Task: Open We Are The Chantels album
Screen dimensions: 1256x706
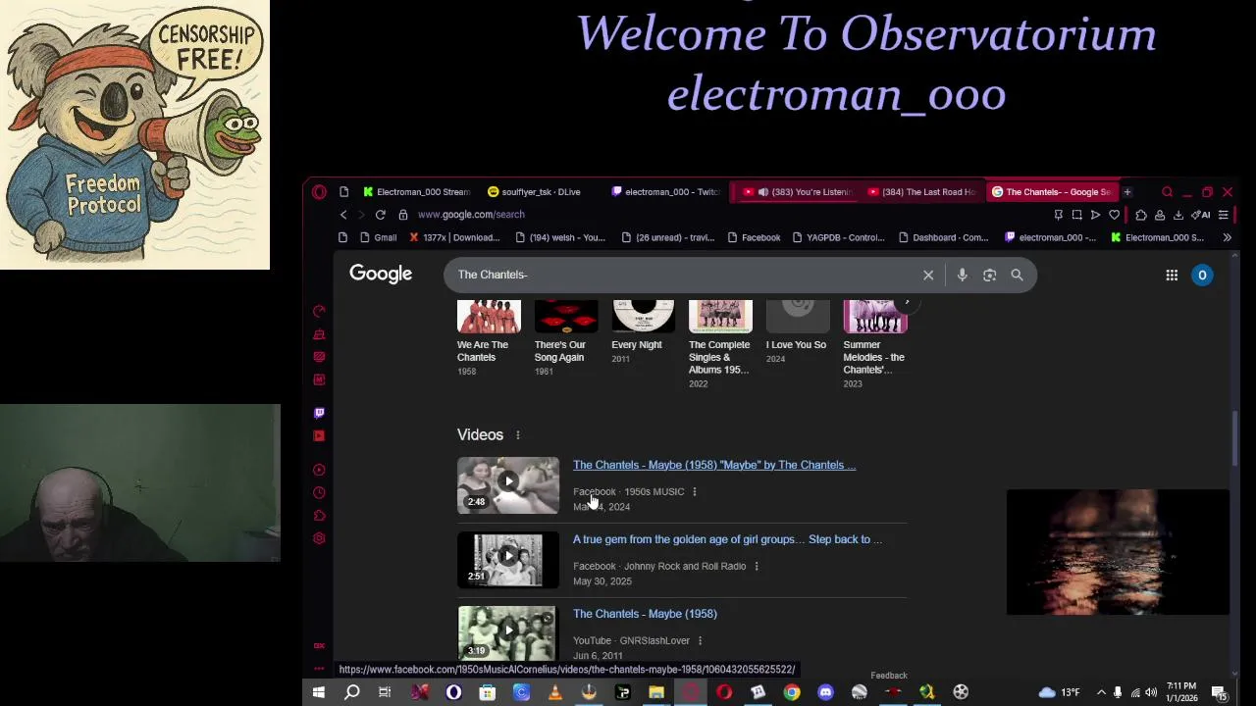Action: (x=489, y=338)
